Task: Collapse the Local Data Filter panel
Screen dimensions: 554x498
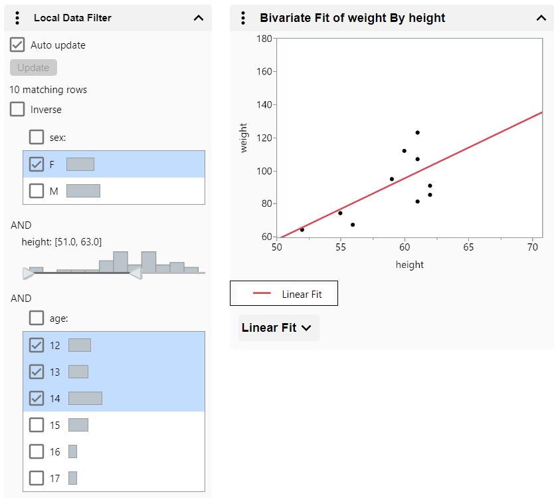Action: [197, 18]
